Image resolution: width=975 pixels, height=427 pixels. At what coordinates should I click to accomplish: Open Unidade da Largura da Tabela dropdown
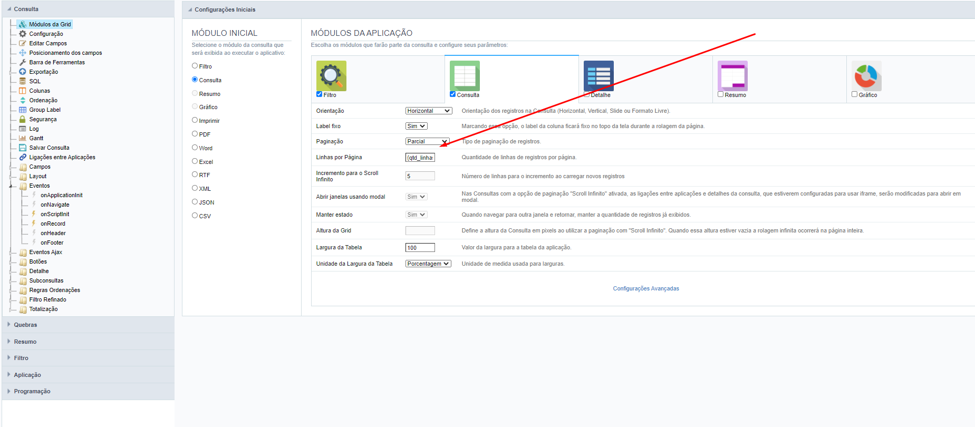coord(428,264)
